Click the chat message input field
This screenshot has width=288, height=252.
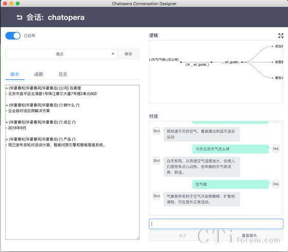216,224
